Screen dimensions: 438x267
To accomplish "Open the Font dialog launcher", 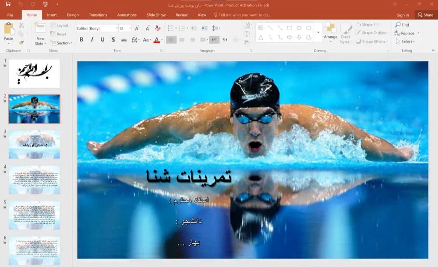I will tap(161, 51).
